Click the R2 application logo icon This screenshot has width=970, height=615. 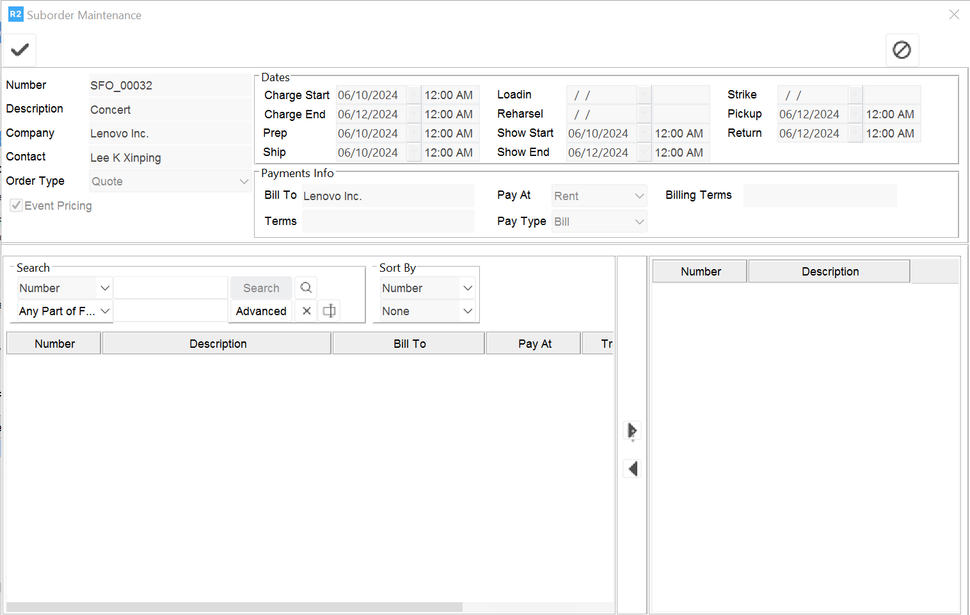pos(15,14)
